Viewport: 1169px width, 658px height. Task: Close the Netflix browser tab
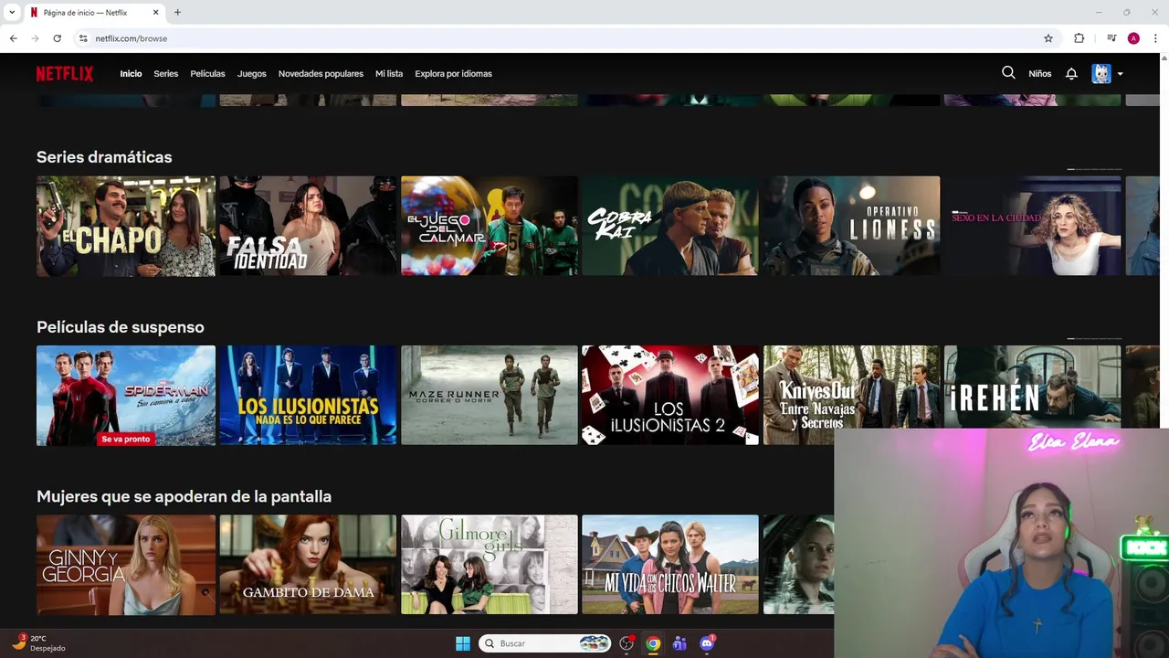[155, 13]
